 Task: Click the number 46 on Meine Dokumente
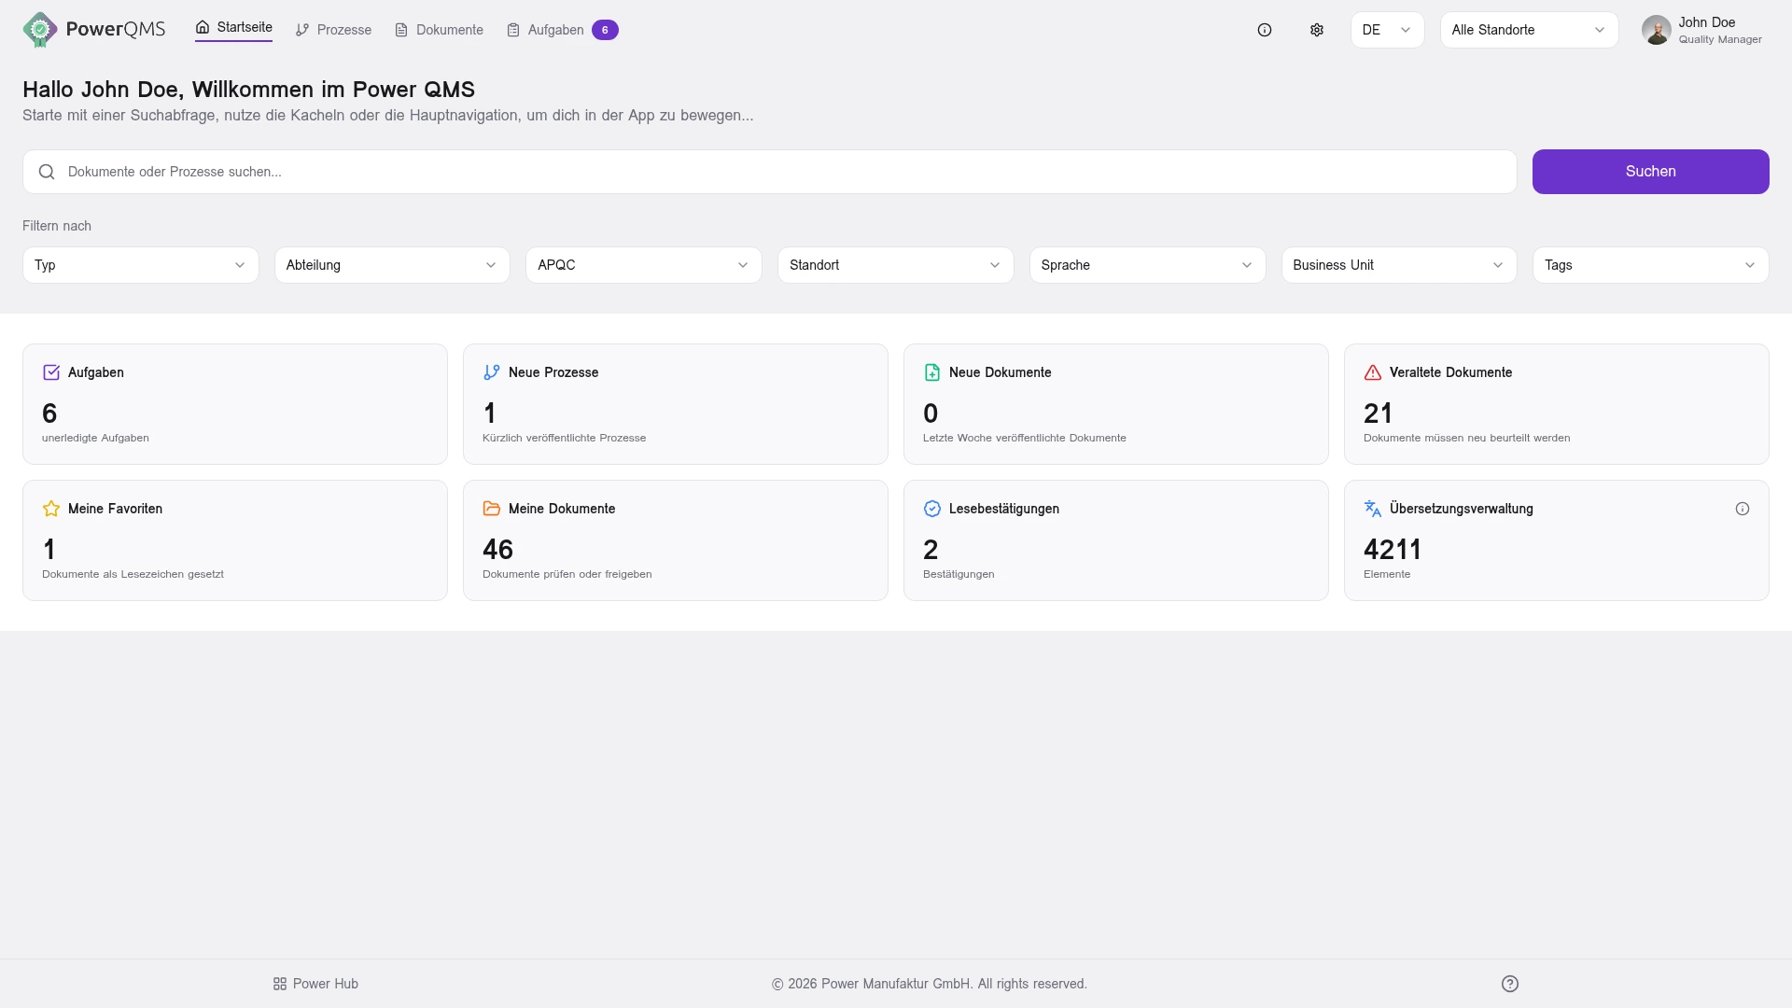click(497, 550)
